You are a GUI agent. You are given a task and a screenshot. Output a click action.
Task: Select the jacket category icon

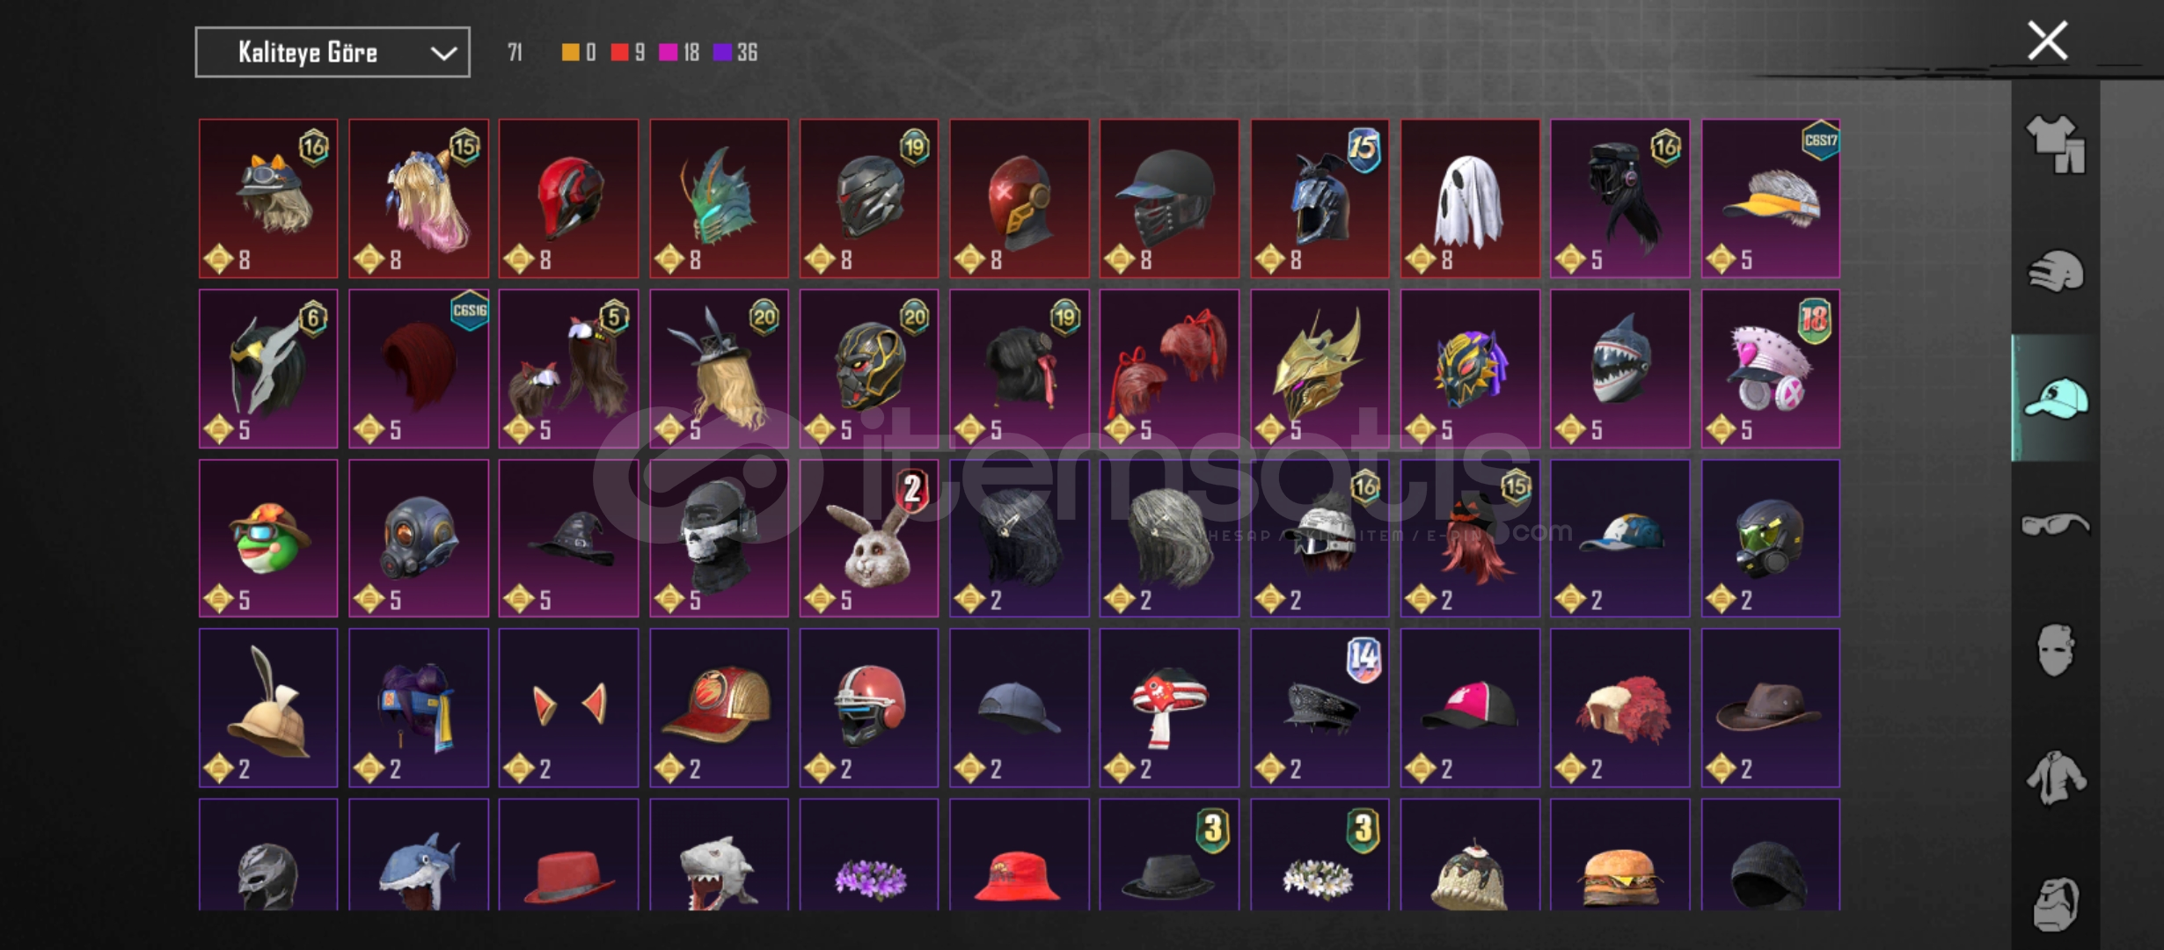[x=2056, y=778]
